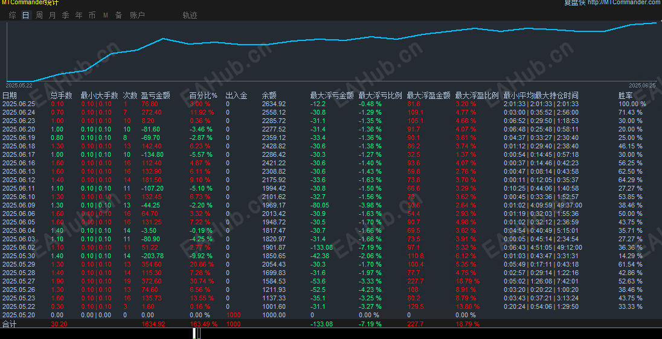Click the 合计 totals row
The height and width of the screenshot is (339, 662).
[x=331, y=324]
